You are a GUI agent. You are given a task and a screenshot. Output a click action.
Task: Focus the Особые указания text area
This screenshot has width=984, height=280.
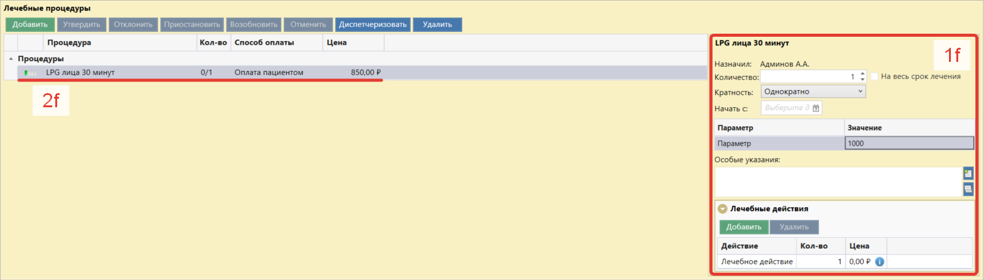[837, 182]
